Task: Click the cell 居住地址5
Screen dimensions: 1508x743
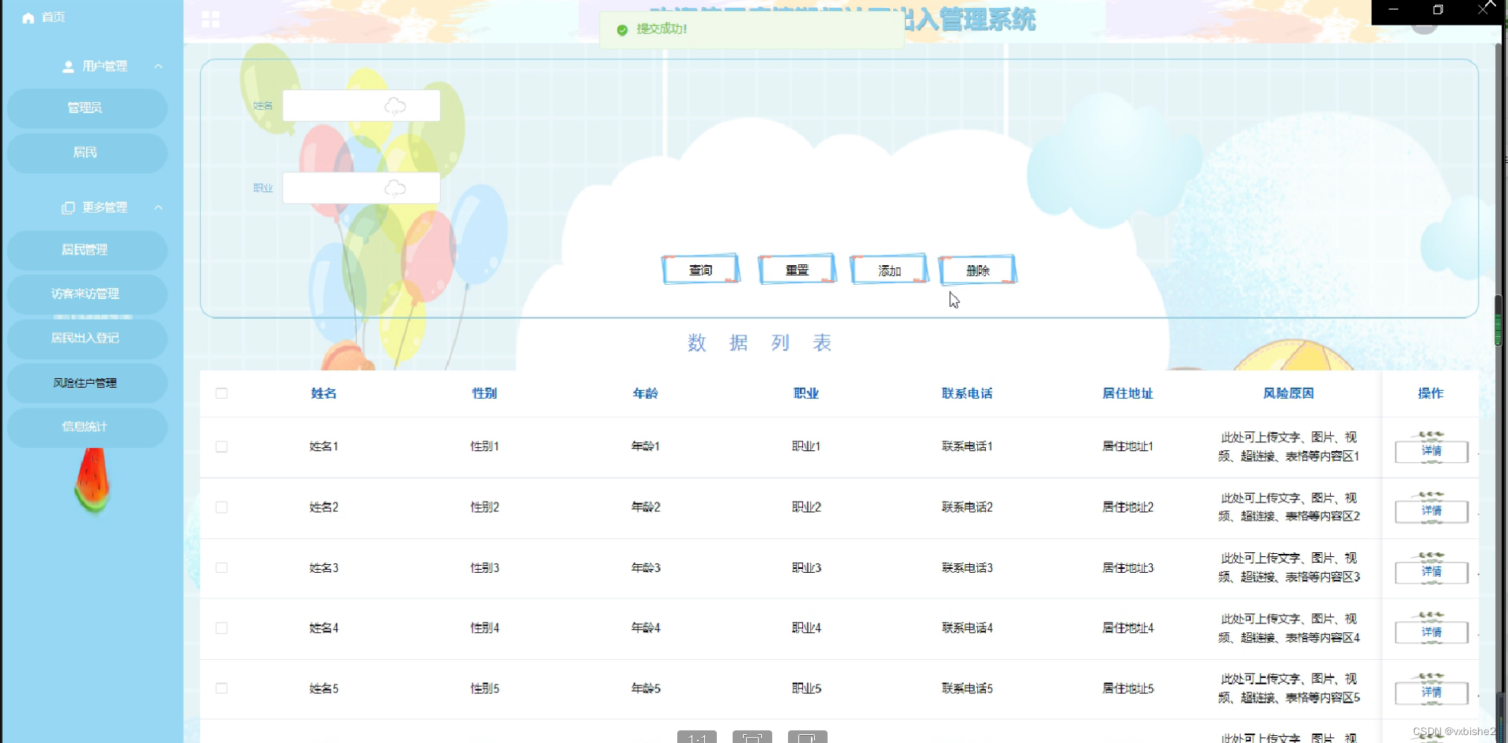Action: coord(1127,688)
